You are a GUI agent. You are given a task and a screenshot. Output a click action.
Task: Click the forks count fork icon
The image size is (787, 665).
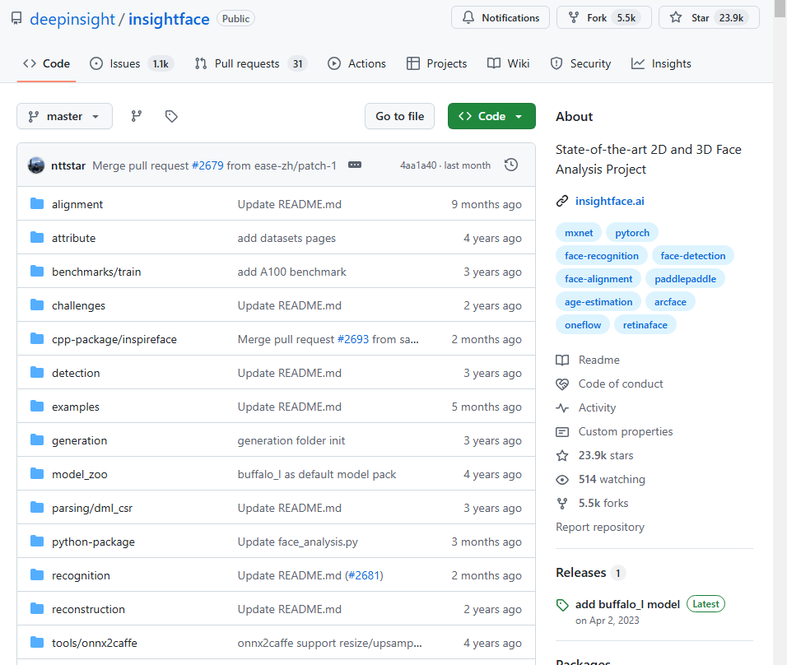click(562, 504)
